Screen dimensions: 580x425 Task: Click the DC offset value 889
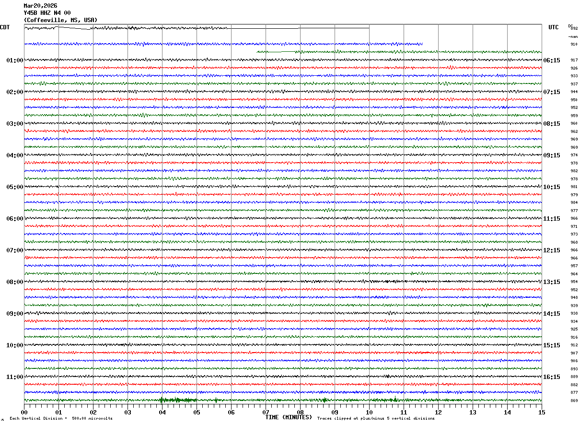click(x=574, y=377)
